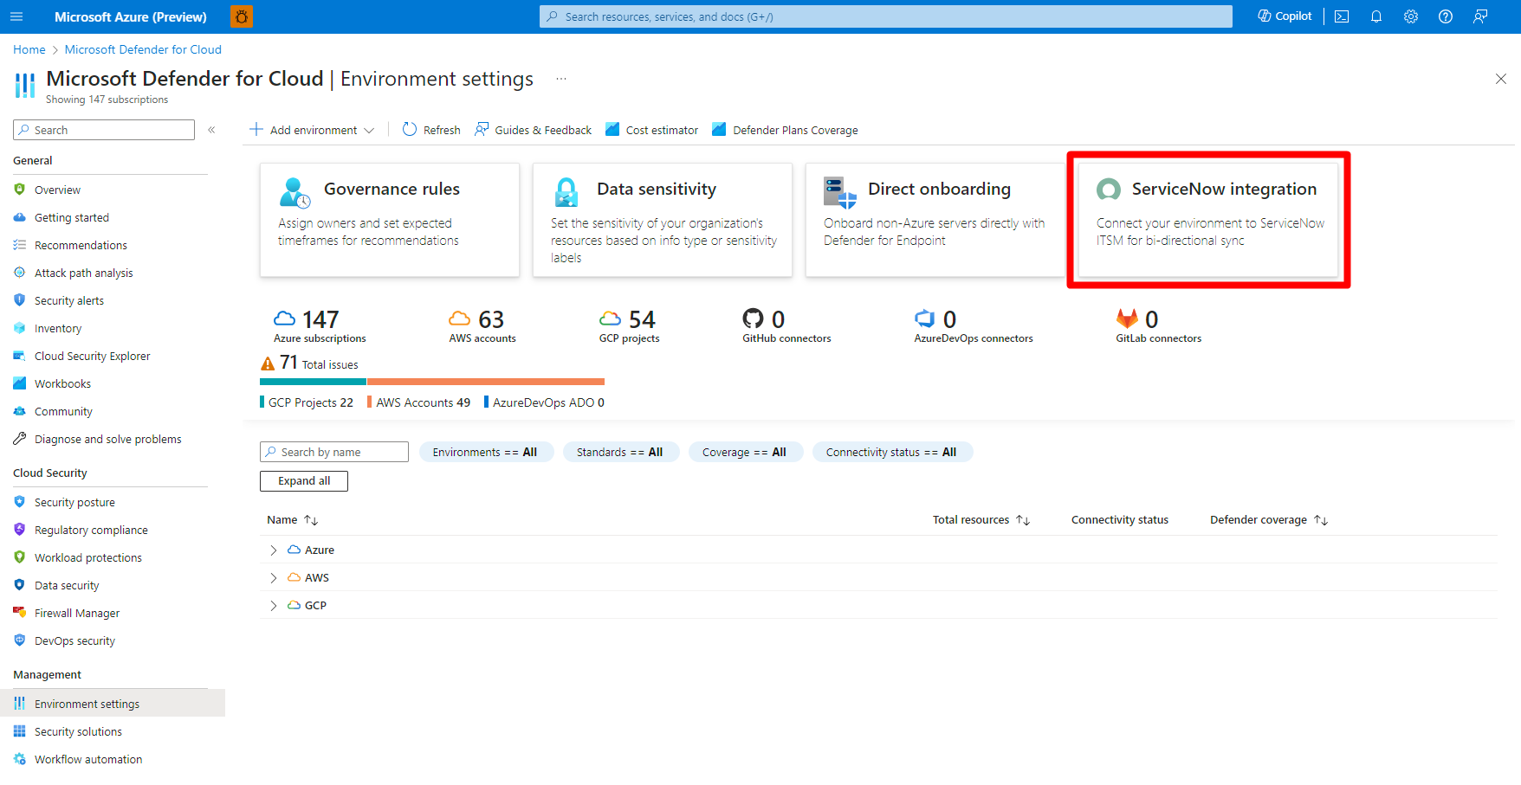Open the Add environment dropdown

(x=312, y=130)
